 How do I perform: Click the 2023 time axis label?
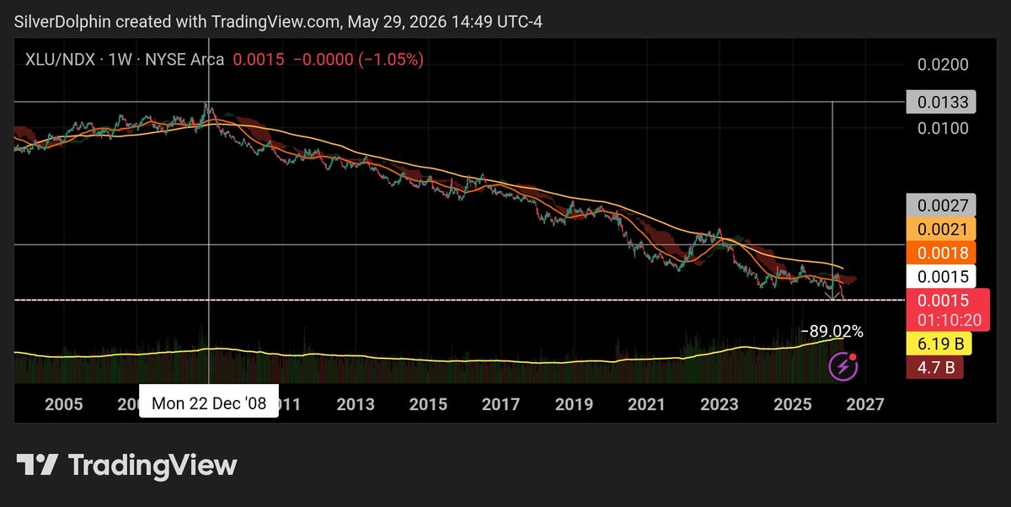pos(719,403)
